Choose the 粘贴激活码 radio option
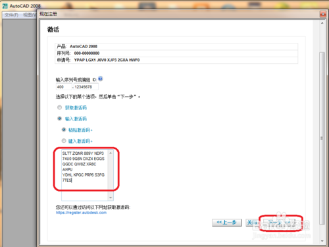The width and height of the screenshot is (329, 247). 64,130
